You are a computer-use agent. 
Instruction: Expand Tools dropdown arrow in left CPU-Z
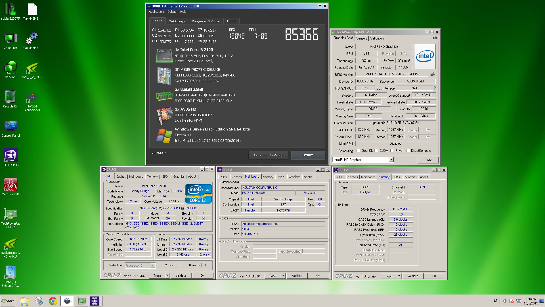[x=167, y=275]
